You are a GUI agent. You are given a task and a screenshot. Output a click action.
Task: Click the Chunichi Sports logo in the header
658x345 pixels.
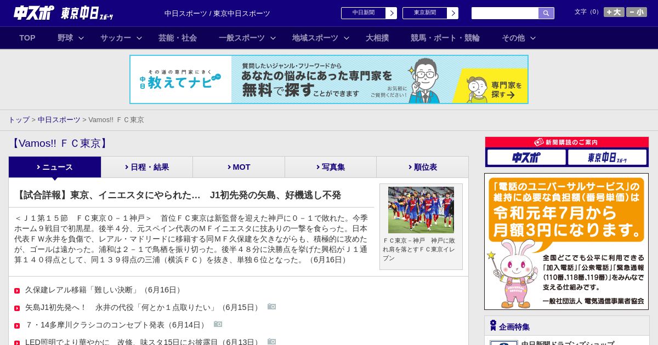tap(34, 13)
